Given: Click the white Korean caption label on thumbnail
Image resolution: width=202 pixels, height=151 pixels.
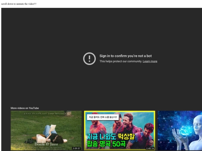Looking at the screenshot, I should tap(103, 117).
